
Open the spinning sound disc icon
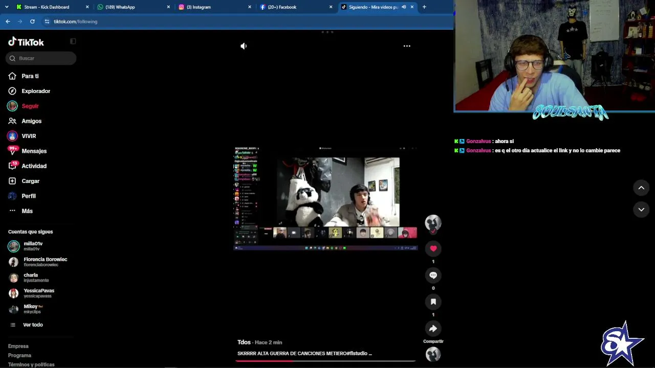[433, 354]
